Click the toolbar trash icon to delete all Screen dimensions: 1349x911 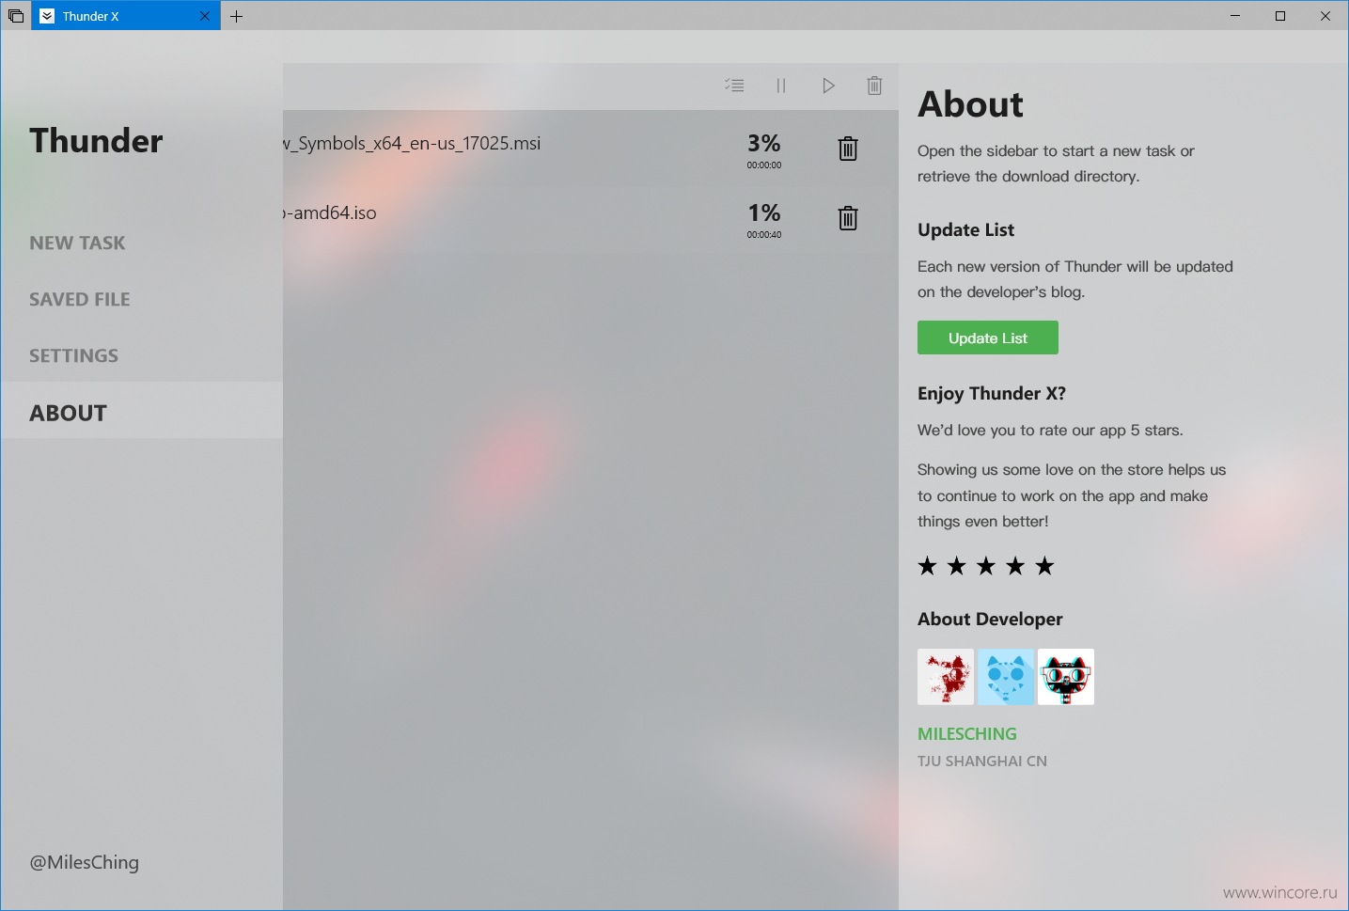874,86
